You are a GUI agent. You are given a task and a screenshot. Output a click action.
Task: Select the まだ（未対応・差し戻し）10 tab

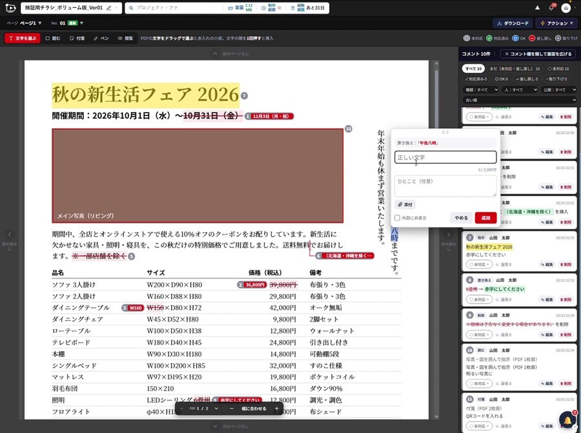[x=515, y=69]
